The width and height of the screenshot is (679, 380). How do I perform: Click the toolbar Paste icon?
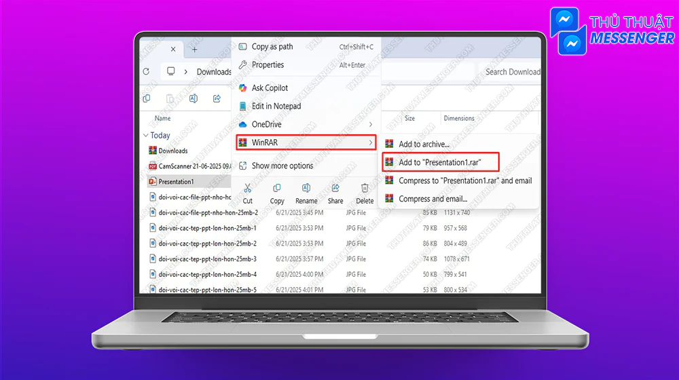170,98
